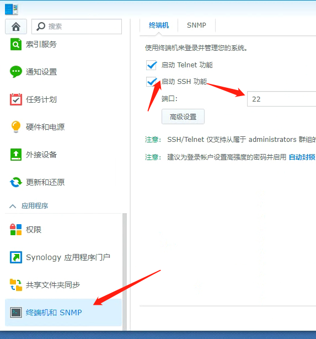Select 权限 label in sidebar
Screen dimensions: 316x339
[34, 230]
